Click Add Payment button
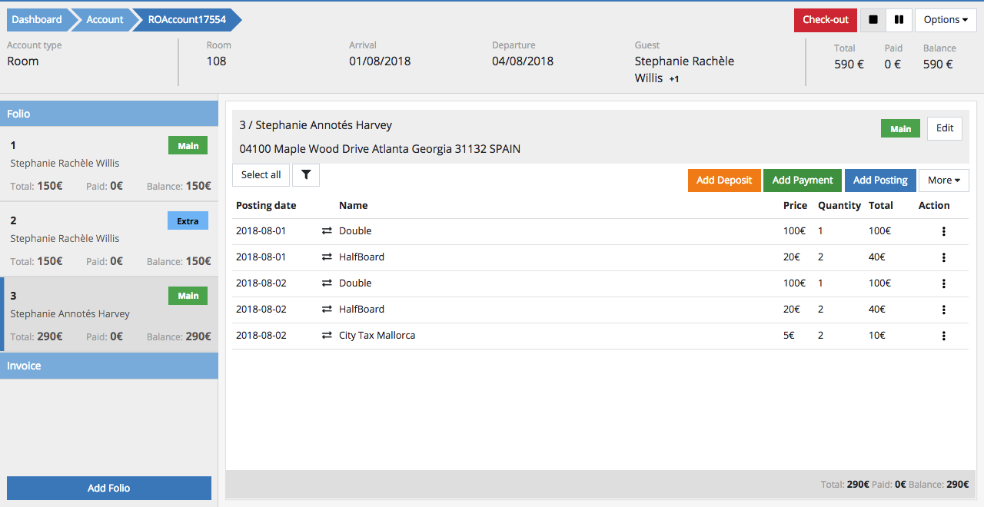Screen dimensions: 984x507 (802, 181)
